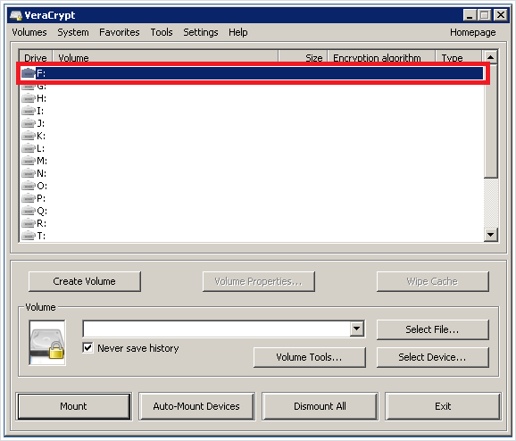
Task: Click the Wipe Cache button
Action: (432, 281)
